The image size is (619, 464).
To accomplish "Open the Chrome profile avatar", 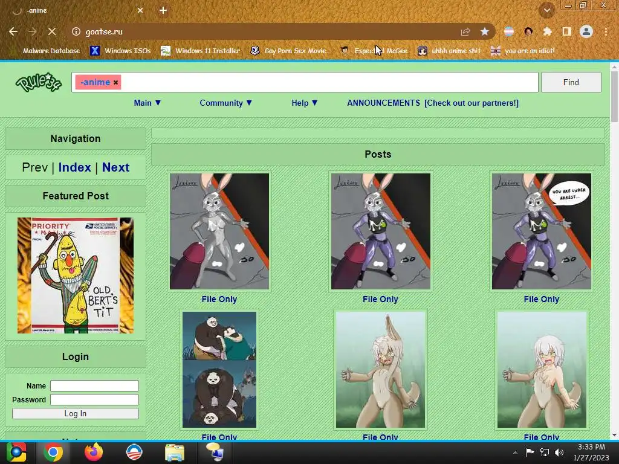I will pos(586,31).
